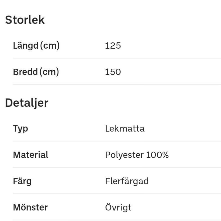Click the divider below Material row

(x=117, y=167)
